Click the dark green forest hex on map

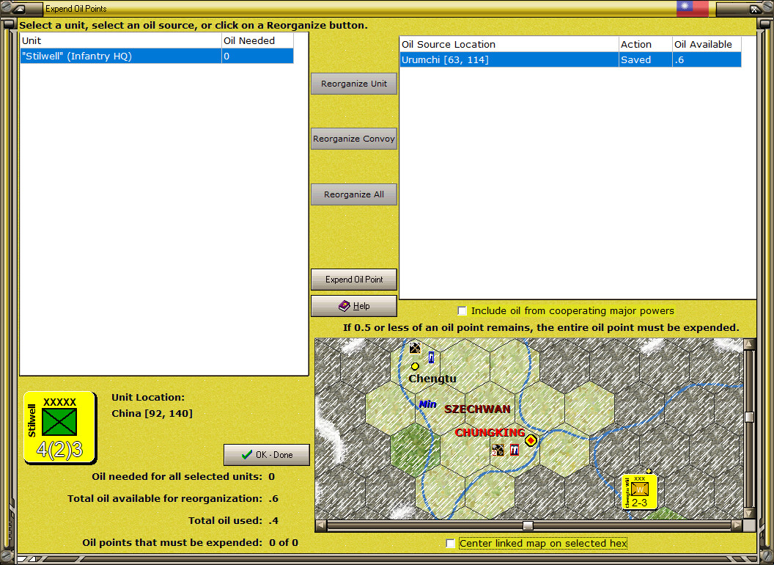click(415, 449)
